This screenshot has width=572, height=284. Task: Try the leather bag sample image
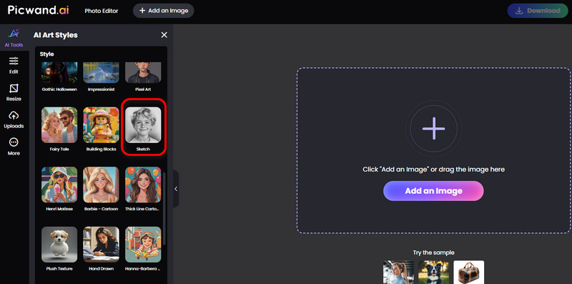469,272
